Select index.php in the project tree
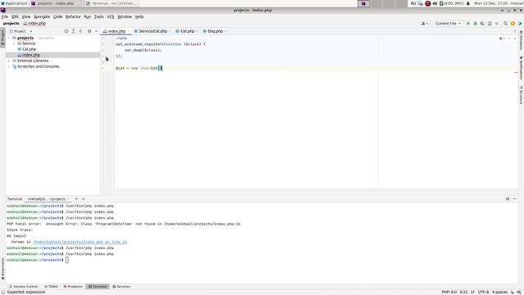This screenshot has width=524, height=295. tap(31, 55)
